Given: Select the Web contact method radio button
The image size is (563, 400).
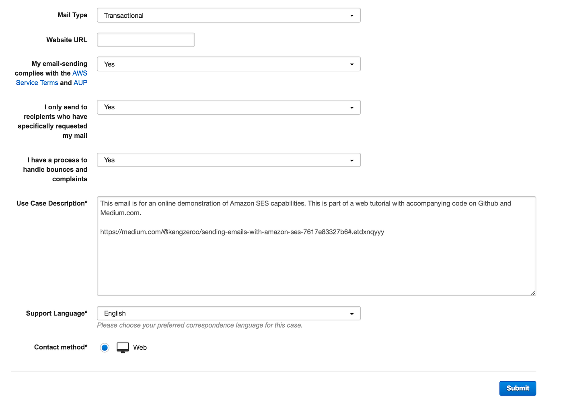Looking at the screenshot, I should tap(105, 348).
